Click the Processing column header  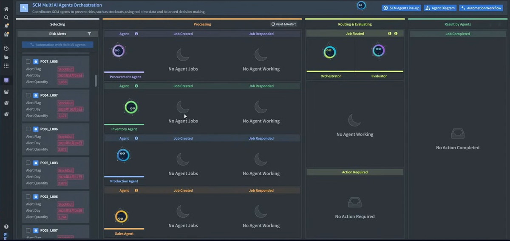202,24
